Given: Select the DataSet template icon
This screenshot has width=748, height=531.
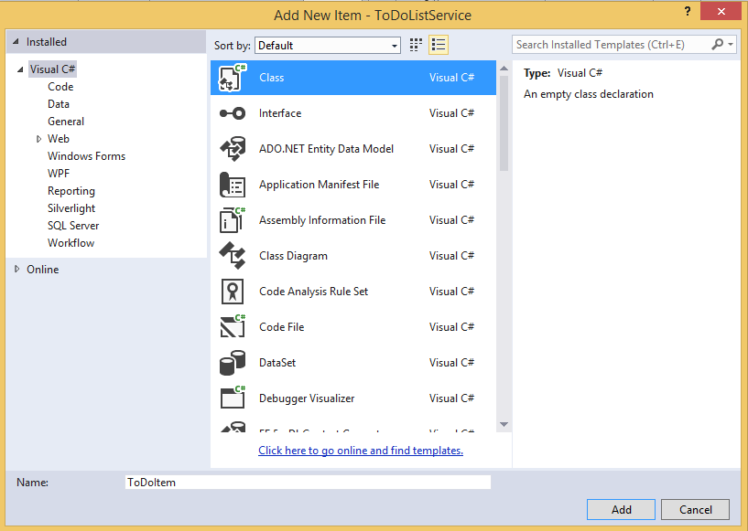Looking at the screenshot, I should coord(233,363).
